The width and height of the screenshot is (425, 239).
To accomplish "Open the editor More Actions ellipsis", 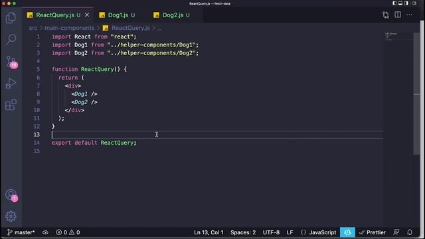I will (x=409, y=15).
